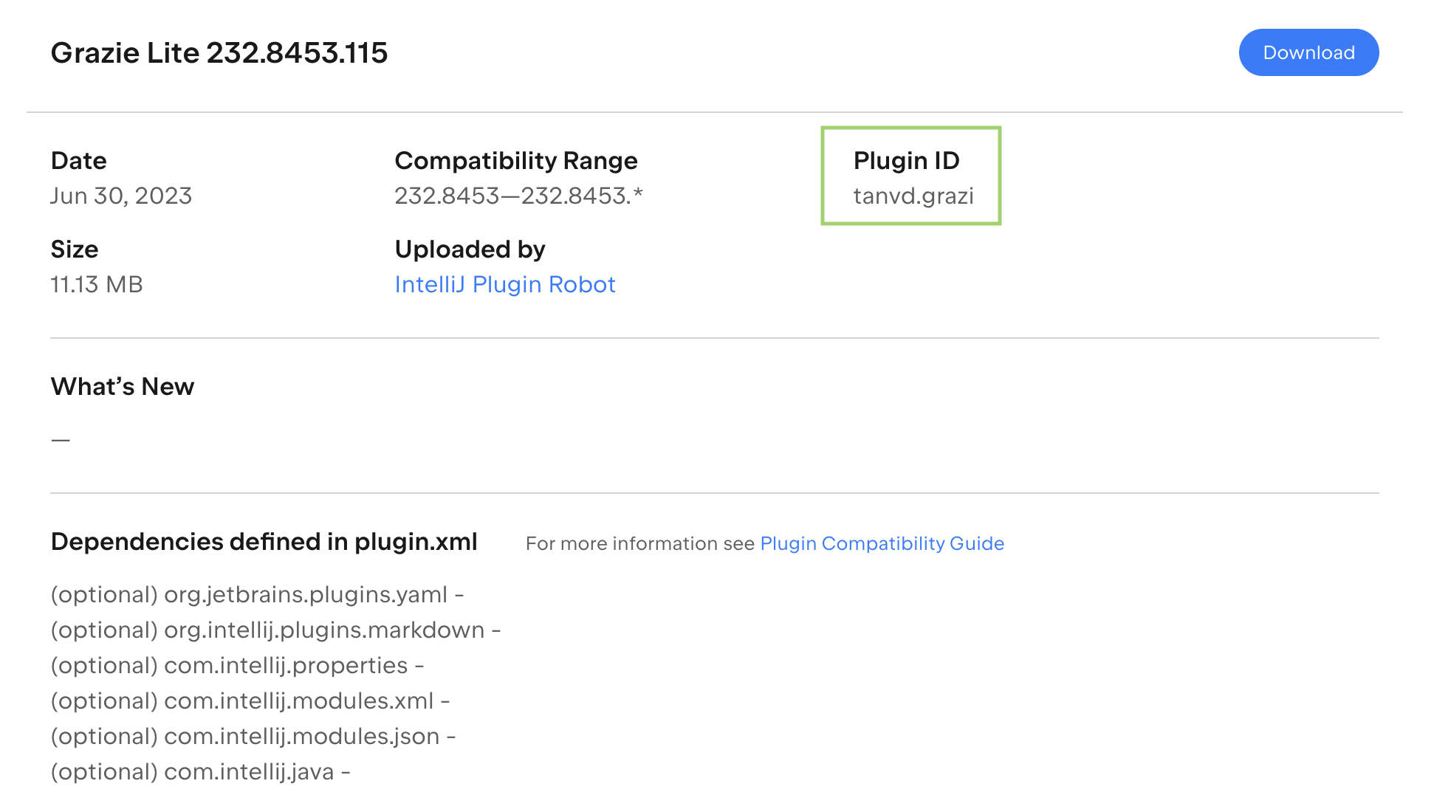Select the Uploaded by label
Image resolution: width=1434 pixels, height=809 pixels.
[x=470, y=249]
